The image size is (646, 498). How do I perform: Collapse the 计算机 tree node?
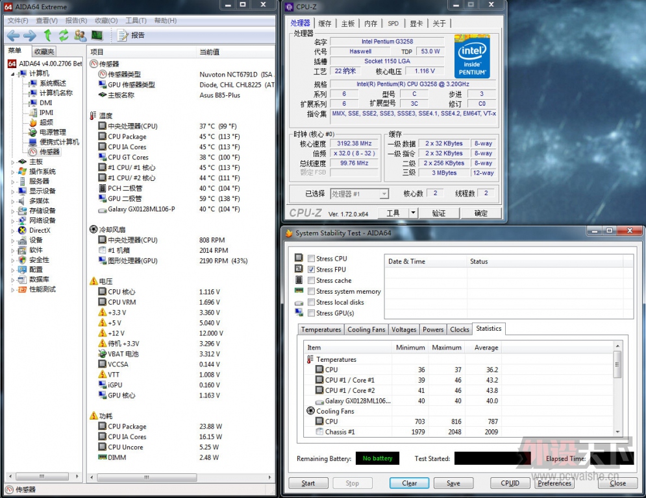click(12, 74)
